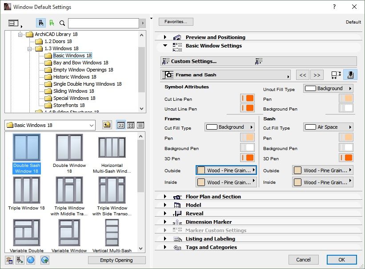Select the window size and resize icon
365x269 pixels.
(337, 75)
